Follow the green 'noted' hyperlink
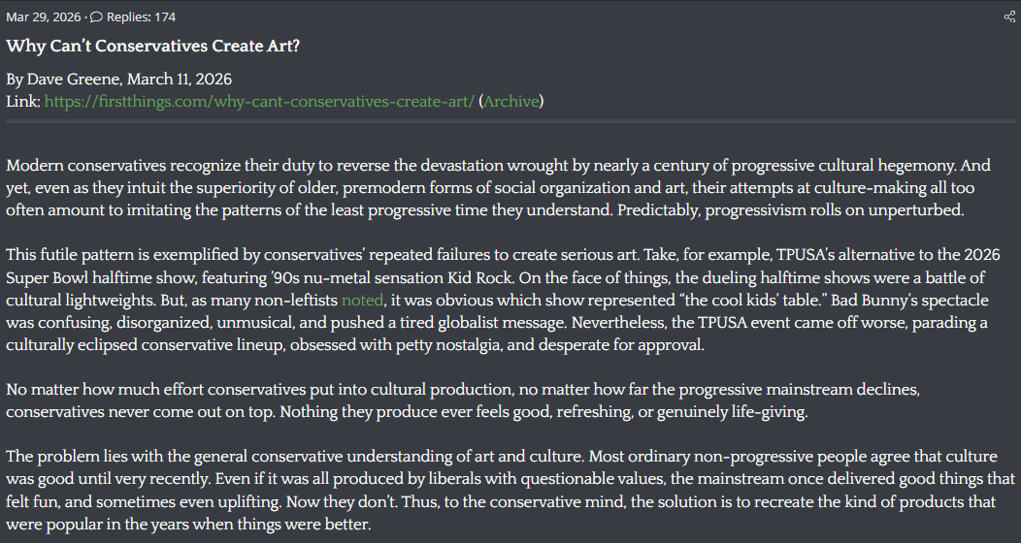The width and height of the screenshot is (1021, 543). [362, 301]
